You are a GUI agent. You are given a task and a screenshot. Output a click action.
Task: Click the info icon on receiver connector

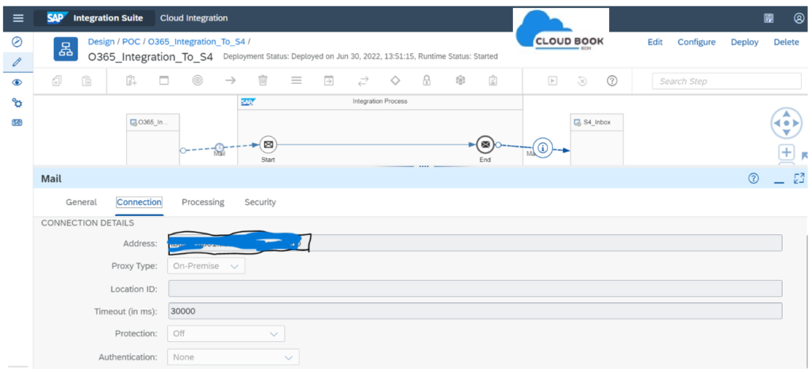click(542, 147)
